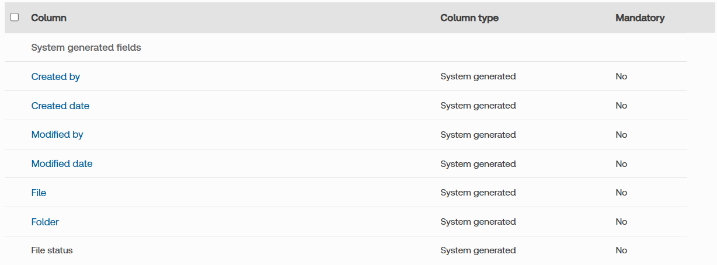717x265 pixels.
Task: Tick the select-all checkbox in the header
Action: [x=15, y=18]
